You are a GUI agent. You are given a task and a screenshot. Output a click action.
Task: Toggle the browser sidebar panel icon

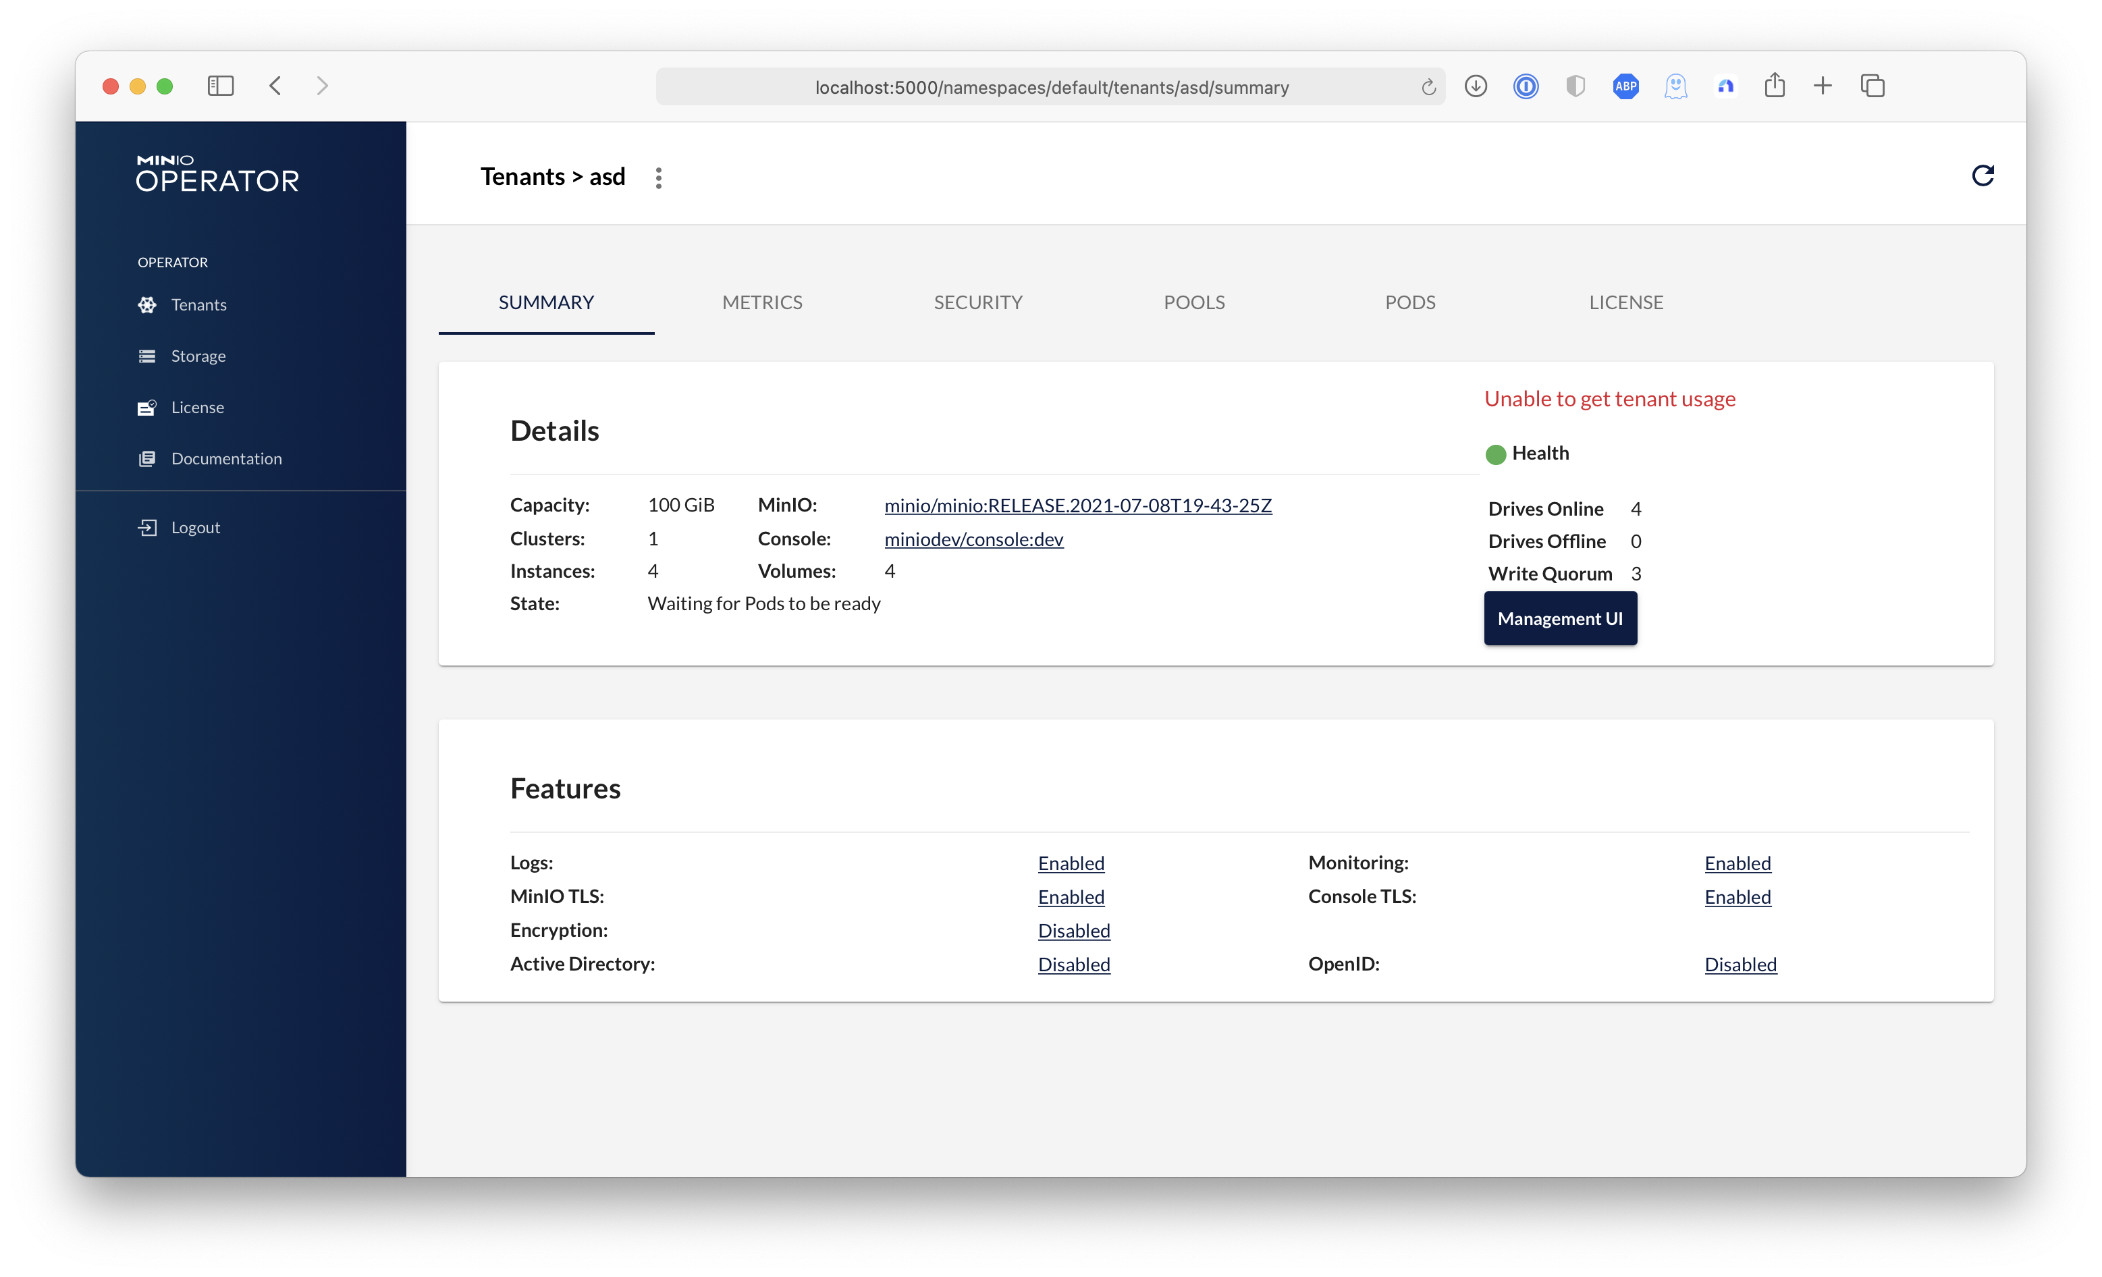coord(220,86)
